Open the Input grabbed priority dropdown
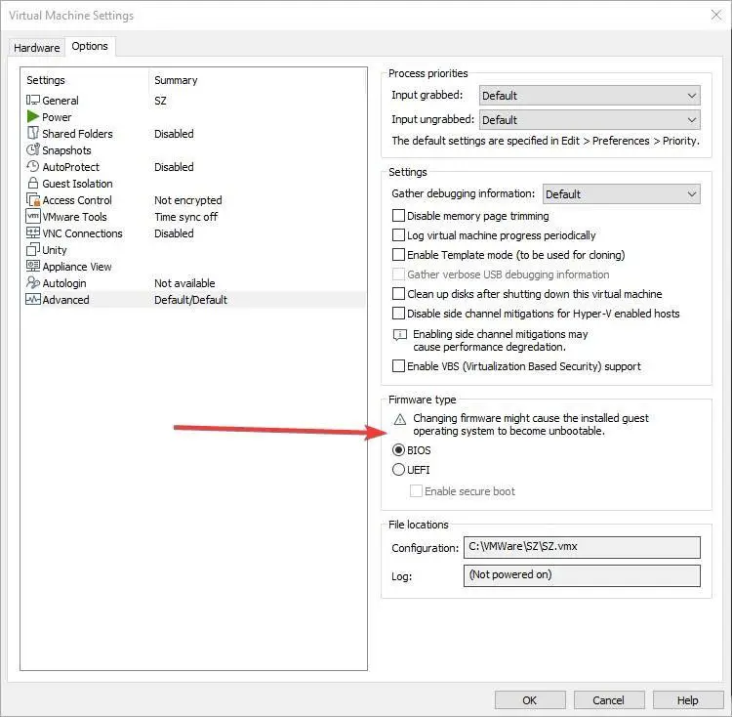 coord(590,96)
